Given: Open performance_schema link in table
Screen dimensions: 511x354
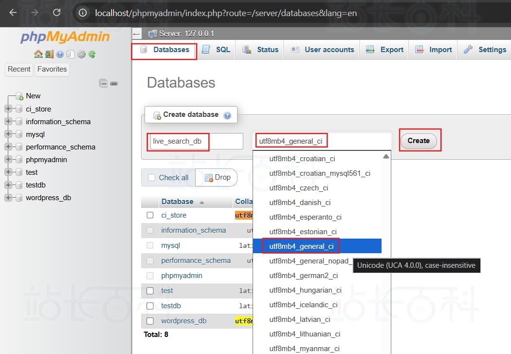Looking at the screenshot, I should coord(196,261).
